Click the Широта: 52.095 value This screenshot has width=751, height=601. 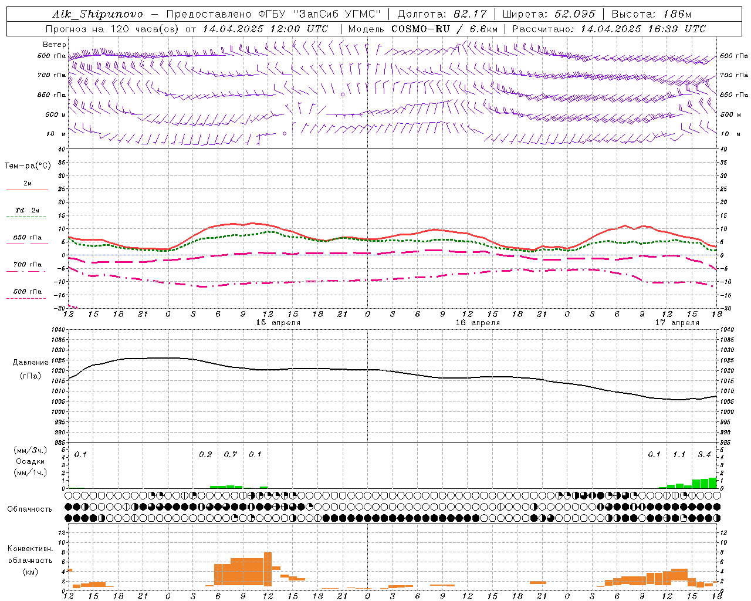click(549, 14)
